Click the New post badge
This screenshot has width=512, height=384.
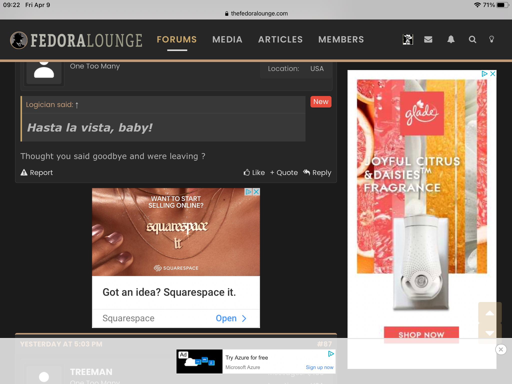point(321,102)
